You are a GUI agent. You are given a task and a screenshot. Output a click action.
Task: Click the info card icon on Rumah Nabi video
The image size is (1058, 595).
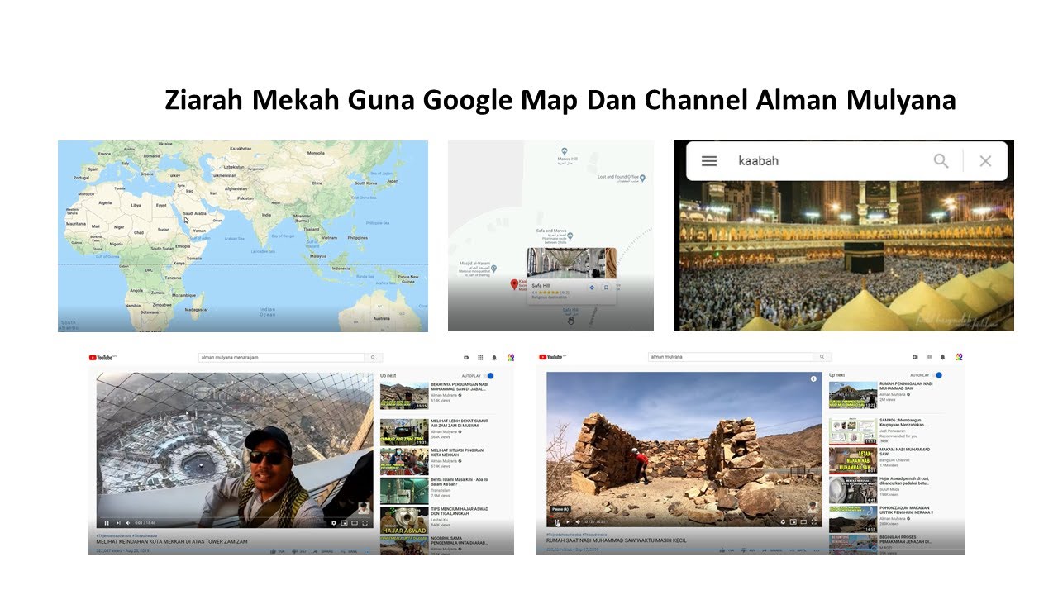pos(813,378)
